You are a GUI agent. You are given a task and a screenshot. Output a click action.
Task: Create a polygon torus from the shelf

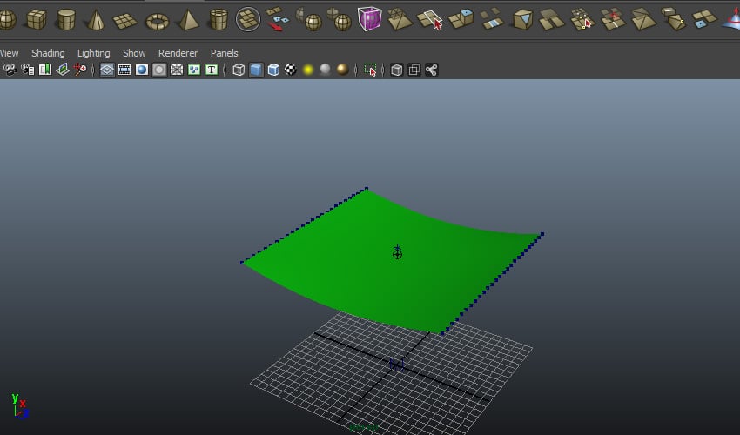click(x=157, y=19)
